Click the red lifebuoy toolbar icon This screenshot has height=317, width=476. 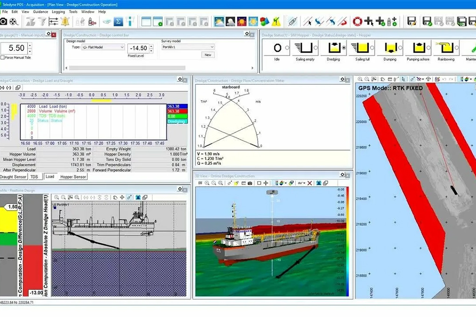357,21
